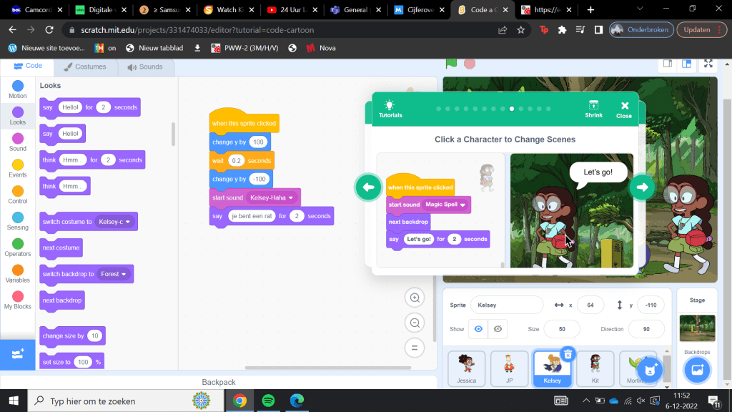Switch to the Costumes tab
Viewport: 732px width, 412px height.
85,67
